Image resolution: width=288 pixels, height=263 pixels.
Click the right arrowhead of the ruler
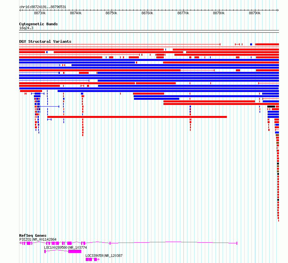point(278,10)
